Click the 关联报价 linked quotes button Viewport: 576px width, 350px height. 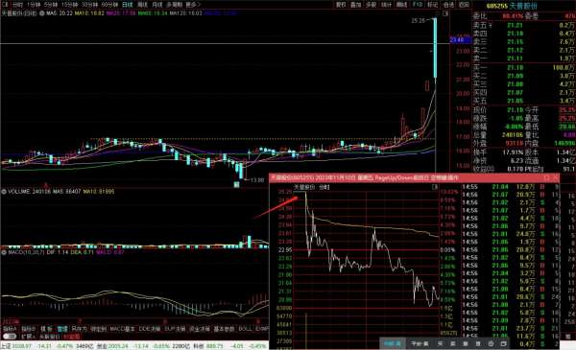tap(50, 336)
